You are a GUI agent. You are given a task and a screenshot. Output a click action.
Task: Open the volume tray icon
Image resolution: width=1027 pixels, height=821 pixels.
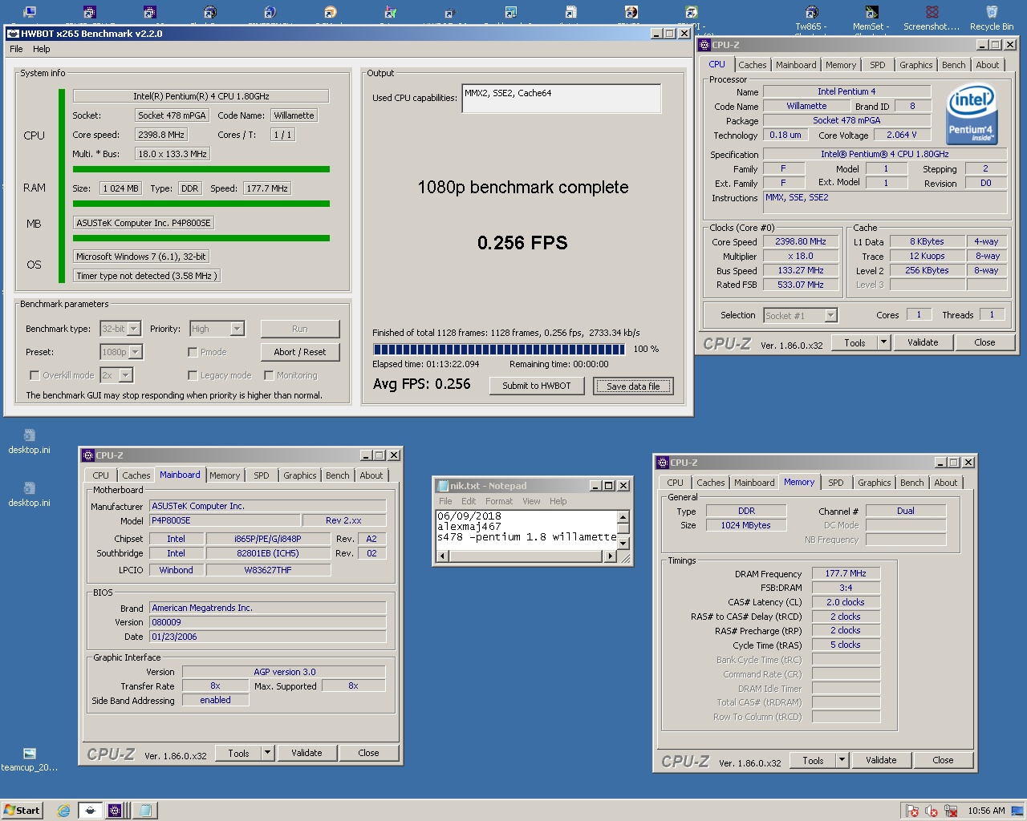tap(932, 811)
